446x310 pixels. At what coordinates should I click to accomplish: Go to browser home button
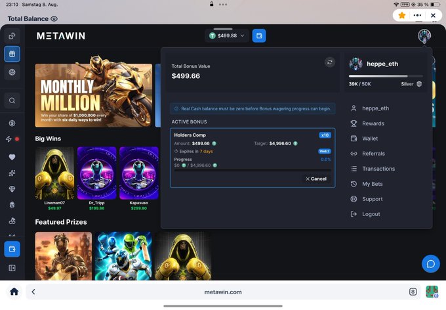coord(14,292)
